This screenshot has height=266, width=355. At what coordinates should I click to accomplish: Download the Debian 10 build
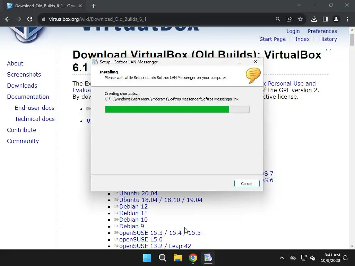(133, 220)
